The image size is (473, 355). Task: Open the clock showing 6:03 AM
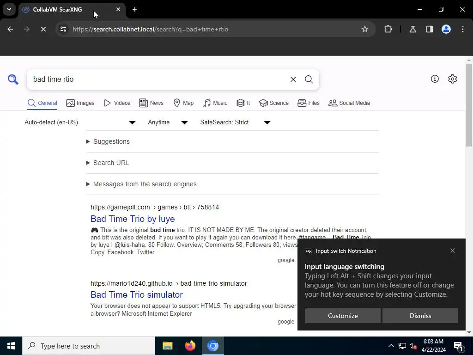pos(433,346)
